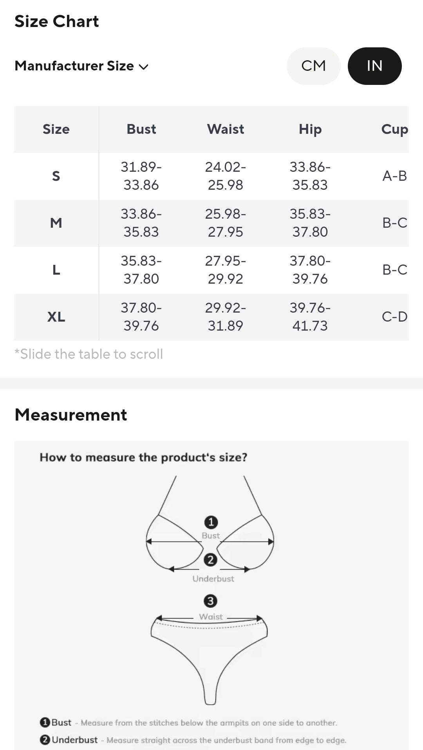This screenshot has height=750, width=423.
Task: Select the S size row label
Action: click(56, 176)
